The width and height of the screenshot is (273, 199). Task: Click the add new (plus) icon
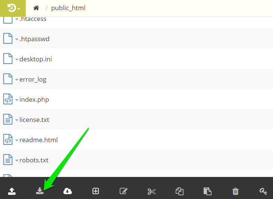coord(95,191)
